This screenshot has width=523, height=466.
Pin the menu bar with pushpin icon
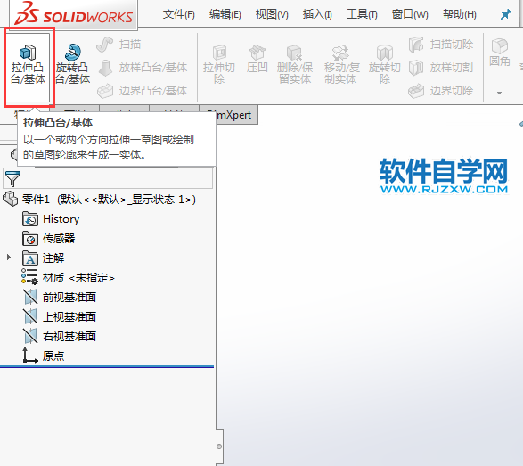(506, 14)
